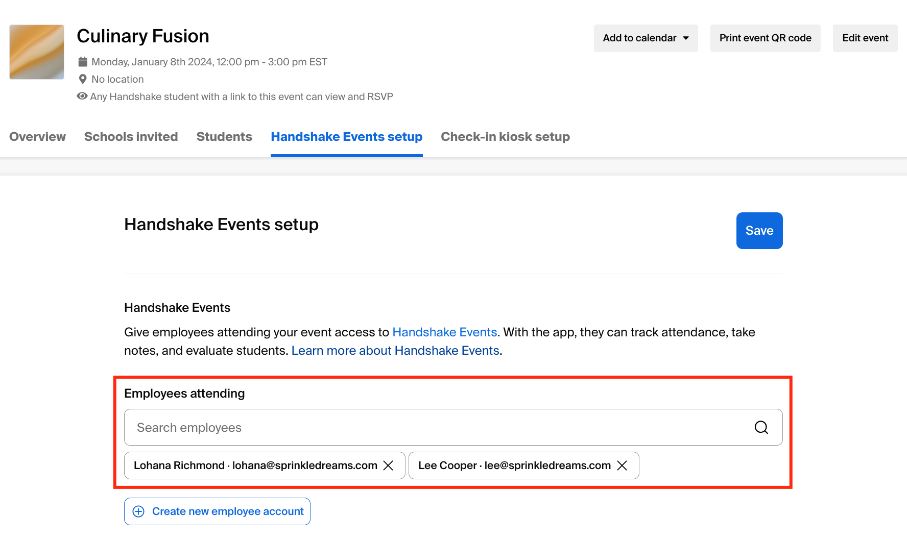Viewport: 907px width, 539px height.
Task: Click the plus icon for new employee account
Action: point(138,511)
